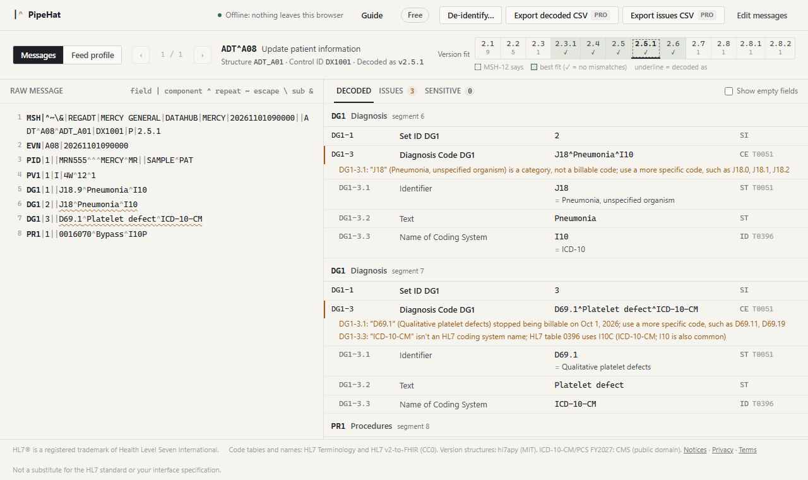This screenshot has height=480, width=808.
Task: Select HL7 version 2.5
Action: click(619, 48)
